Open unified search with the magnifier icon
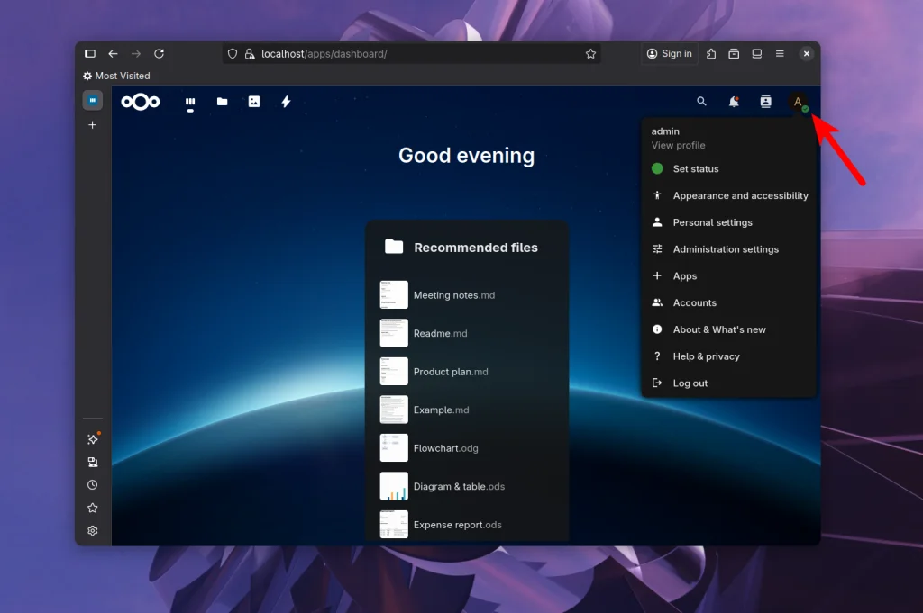This screenshot has height=613, width=923. coord(701,102)
